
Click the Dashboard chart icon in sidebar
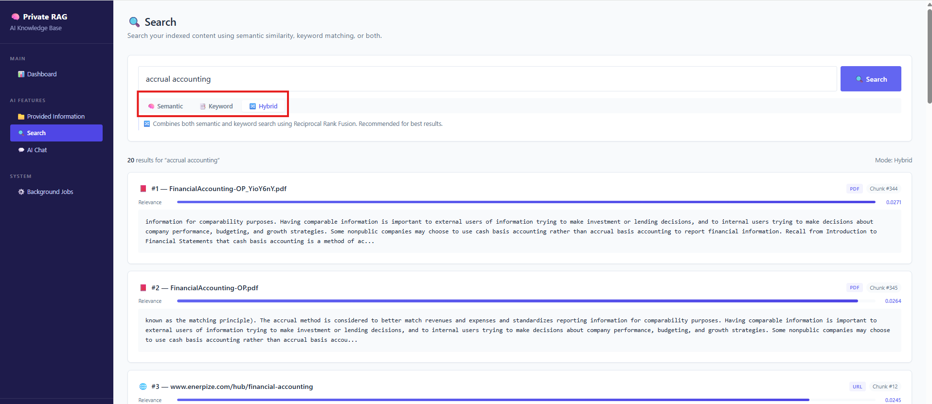click(x=21, y=74)
